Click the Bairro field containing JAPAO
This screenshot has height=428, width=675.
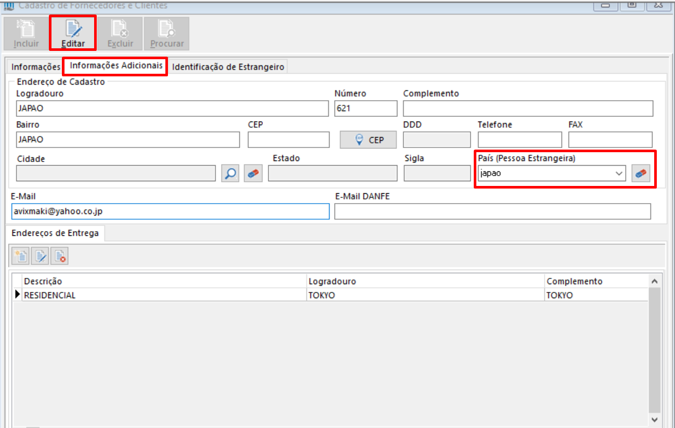[x=128, y=140]
